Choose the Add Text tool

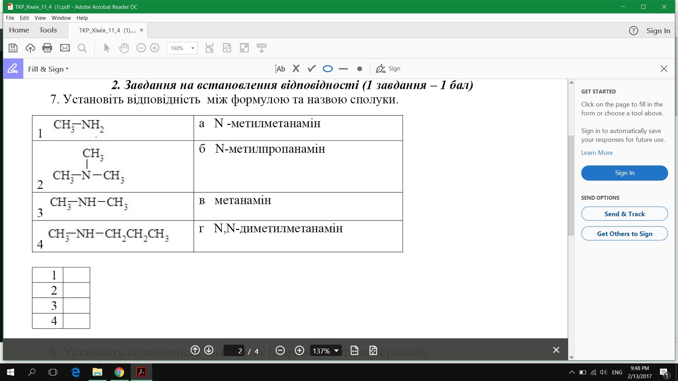pyautogui.click(x=280, y=69)
